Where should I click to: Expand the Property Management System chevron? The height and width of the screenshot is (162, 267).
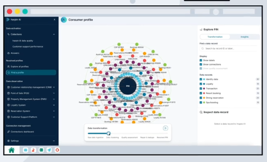click(x=54, y=99)
